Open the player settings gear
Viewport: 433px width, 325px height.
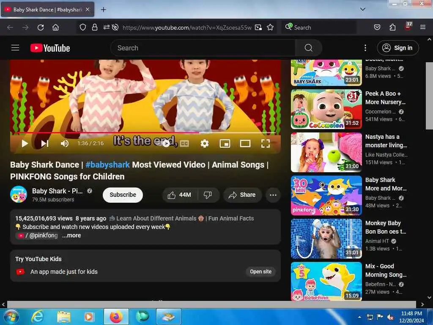pos(205,143)
